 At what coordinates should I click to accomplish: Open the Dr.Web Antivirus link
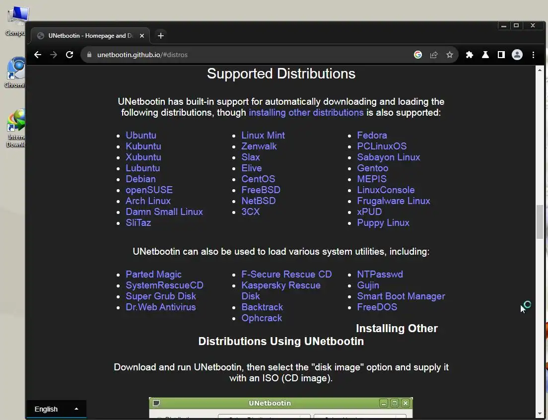point(161,307)
